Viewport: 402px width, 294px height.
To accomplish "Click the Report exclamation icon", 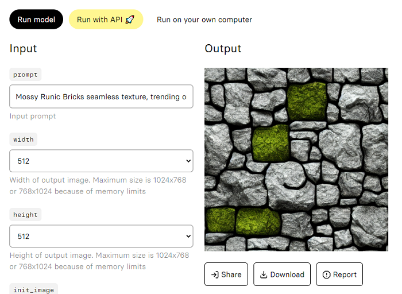I will click(x=327, y=274).
